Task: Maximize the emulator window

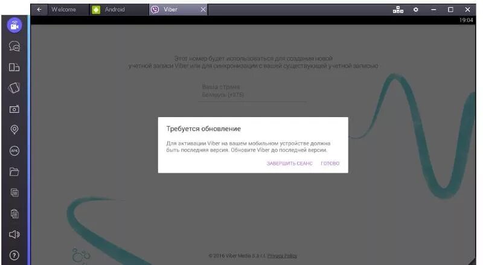Action: [450, 10]
